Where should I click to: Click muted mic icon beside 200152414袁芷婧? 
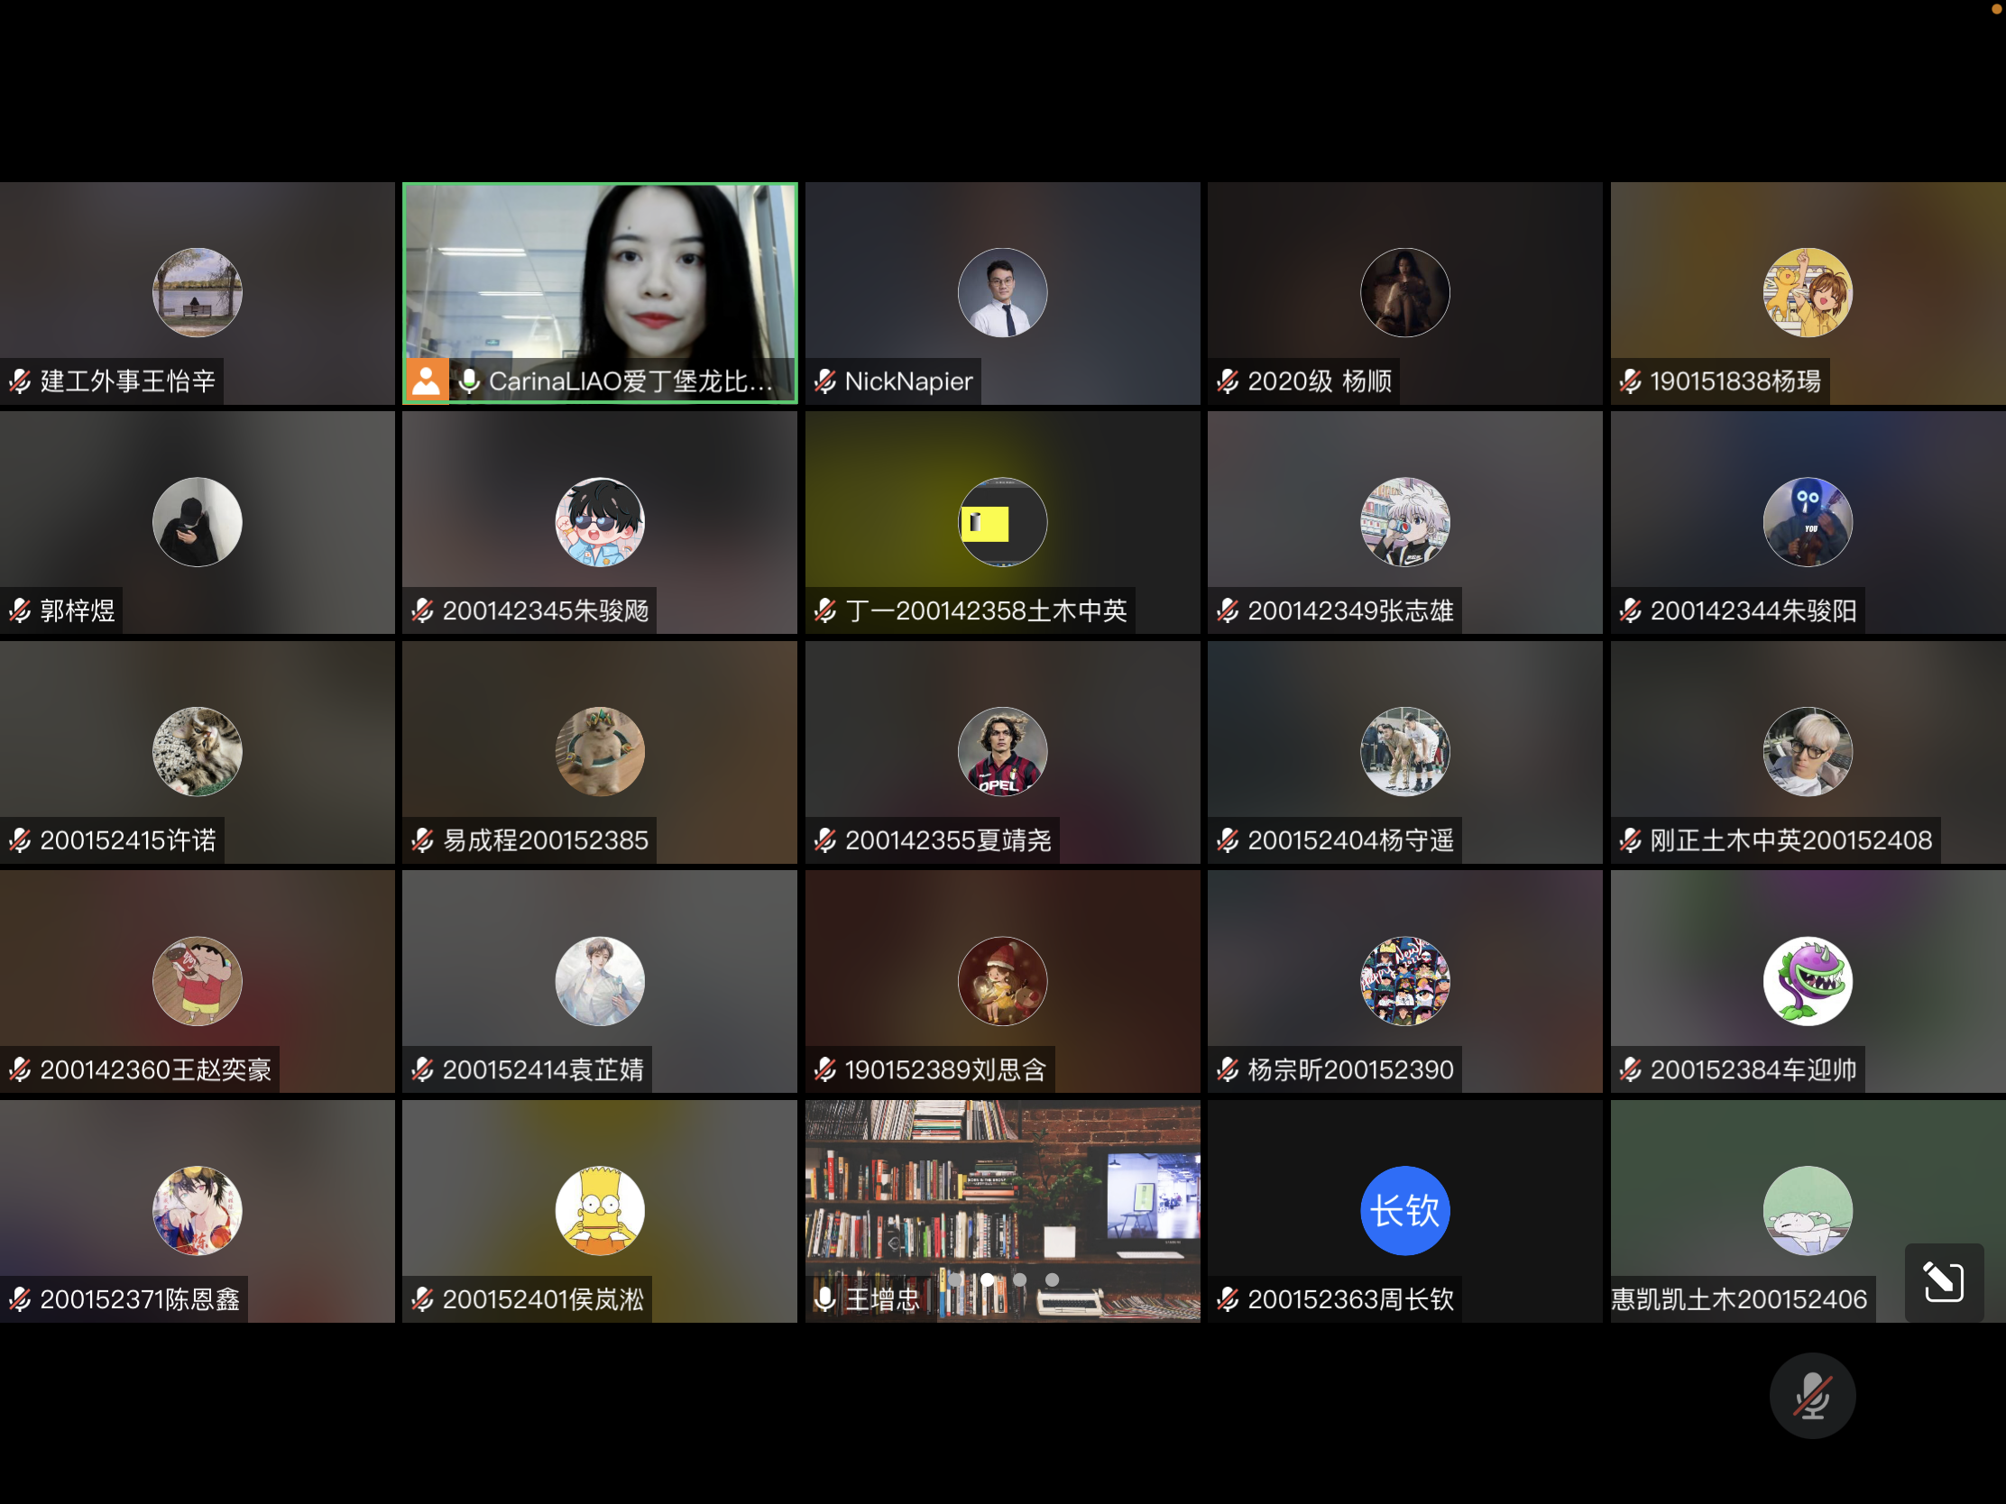click(423, 1069)
